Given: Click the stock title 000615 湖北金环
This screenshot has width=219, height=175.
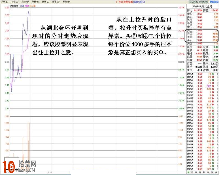Looking at the screenshot, I should coord(202,7).
